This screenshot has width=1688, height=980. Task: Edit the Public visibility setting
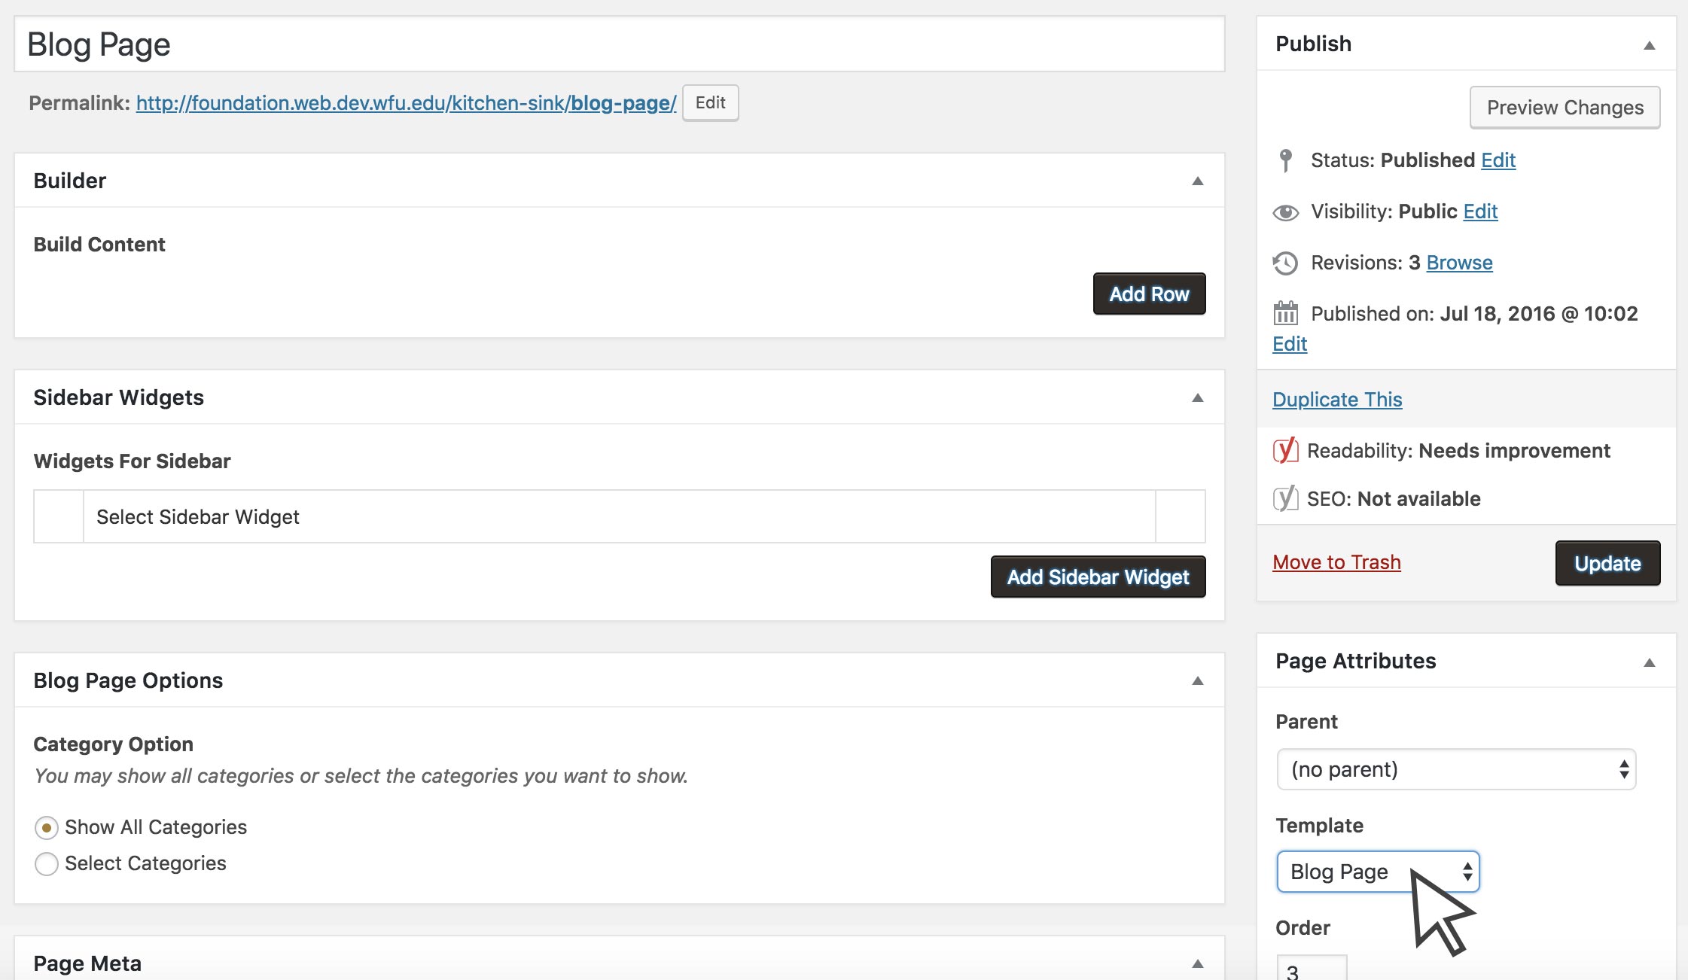point(1480,212)
